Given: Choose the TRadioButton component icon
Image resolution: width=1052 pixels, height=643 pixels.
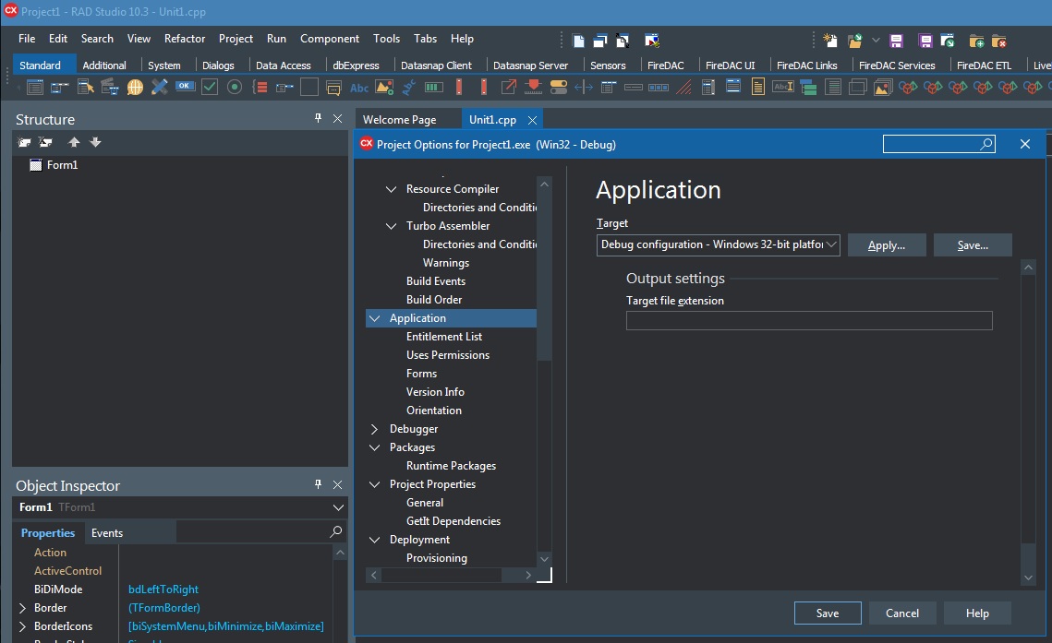Looking at the screenshot, I should (235, 87).
